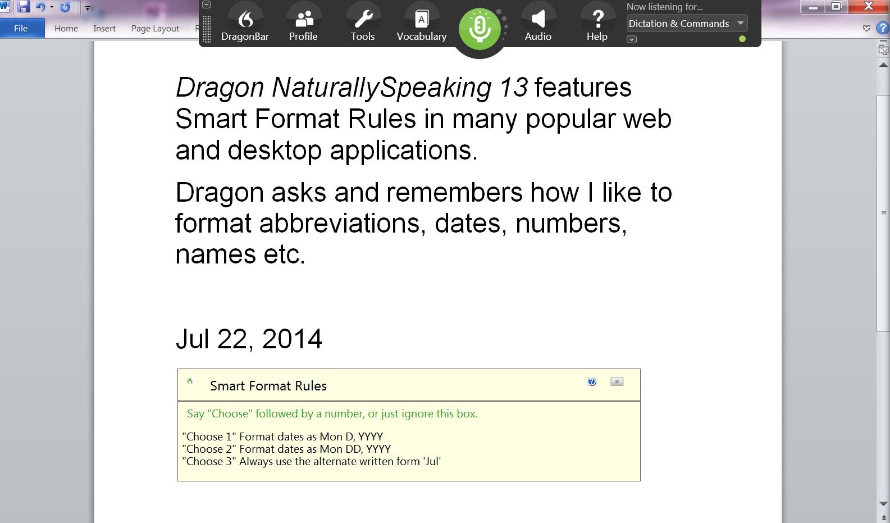Close the Smart Format Rules box
The width and height of the screenshot is (890, 523).
pos(617,382)
